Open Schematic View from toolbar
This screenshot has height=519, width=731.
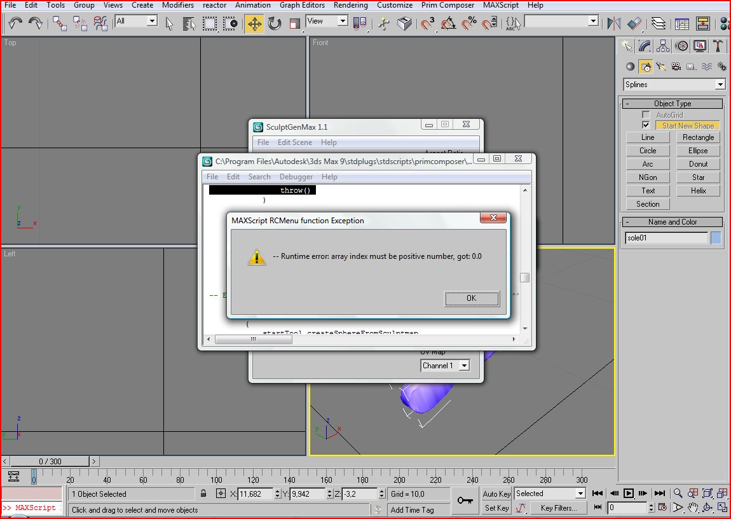(702, 23)
